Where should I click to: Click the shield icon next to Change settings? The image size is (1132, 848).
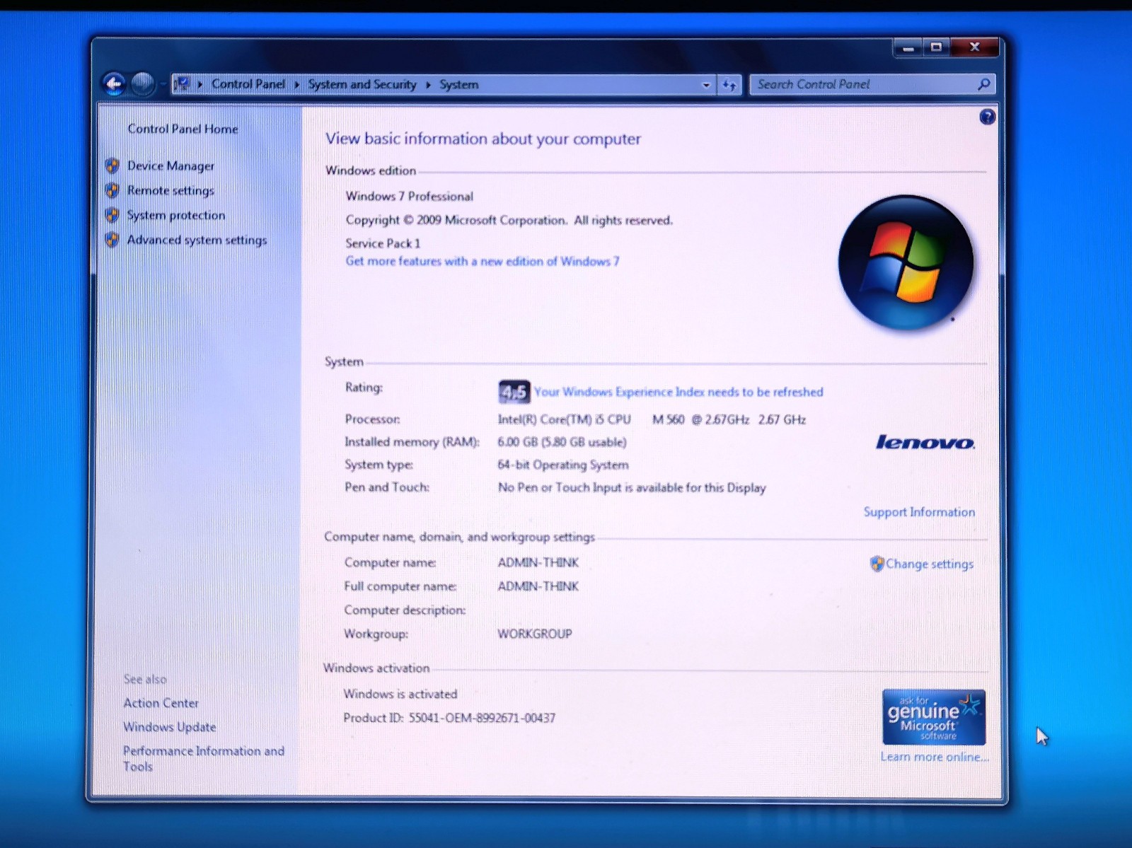tap(877, 564)
